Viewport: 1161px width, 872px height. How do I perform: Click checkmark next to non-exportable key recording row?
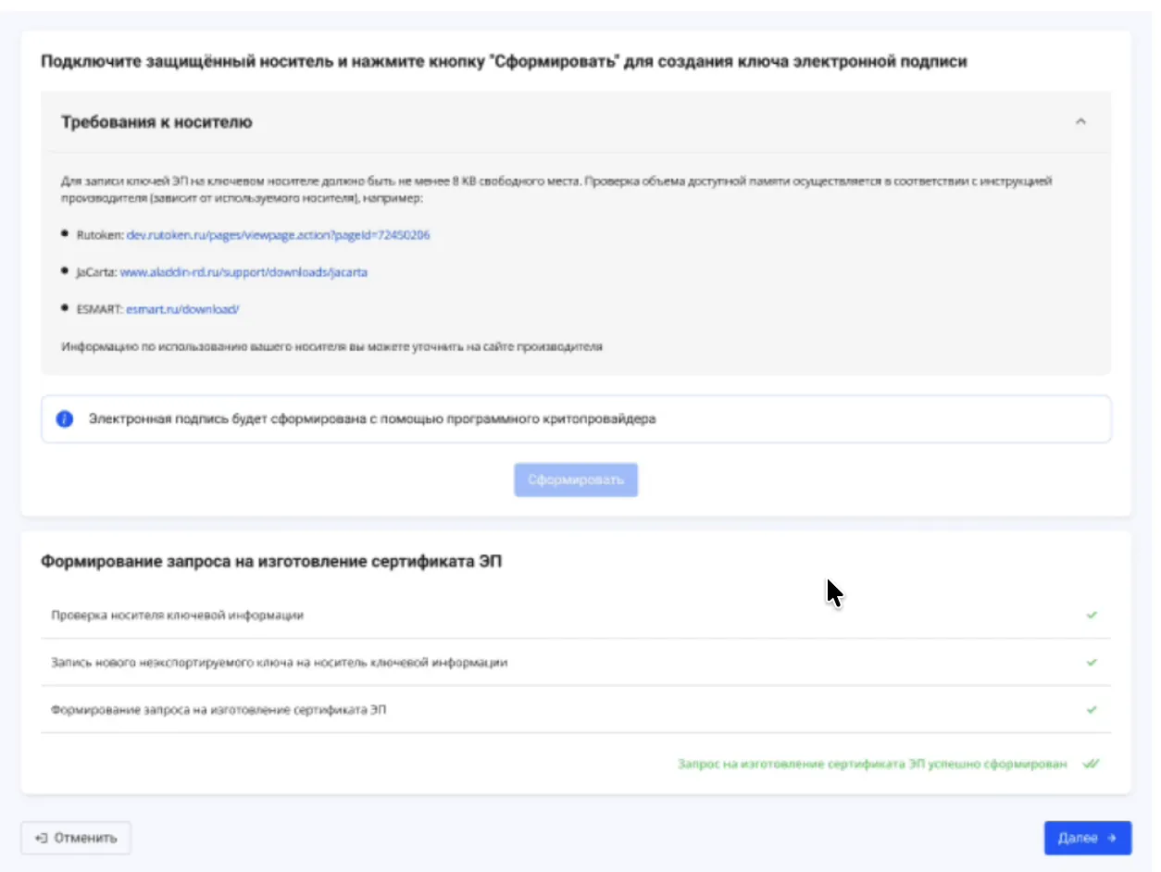[x=1092, y=660]
